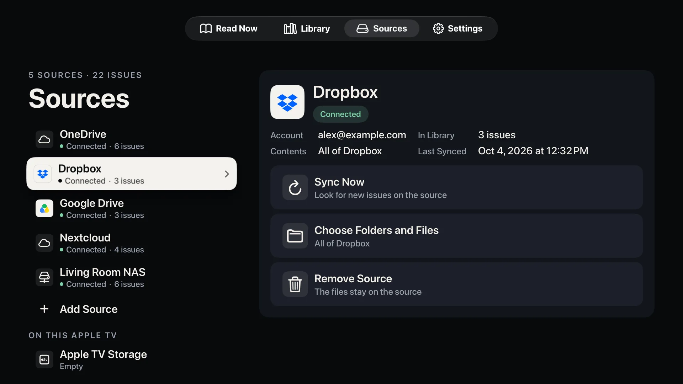Screen dimensions: 683x384
Task: Click the Dropbox title in details panel
Action: click(x=345, y=92)
